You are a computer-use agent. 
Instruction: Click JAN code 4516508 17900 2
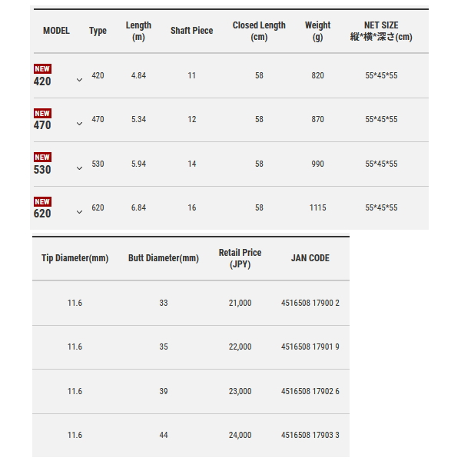pyautogui.click(x=310, y=303)
